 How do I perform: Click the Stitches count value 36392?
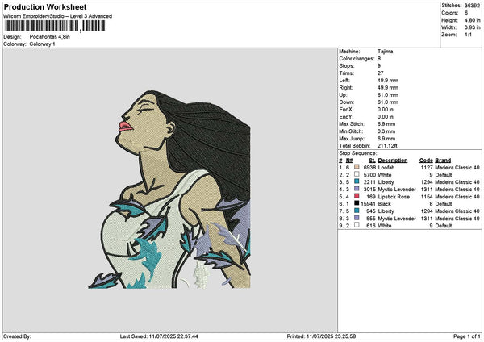pos(473,5)
